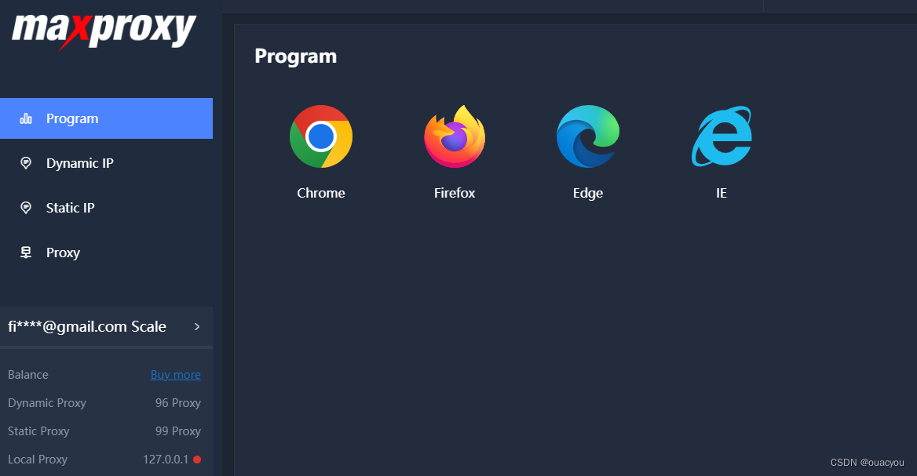This screenshot has width=917, height=476.
Task: Click the Buy more link
Action: point(175,374)
